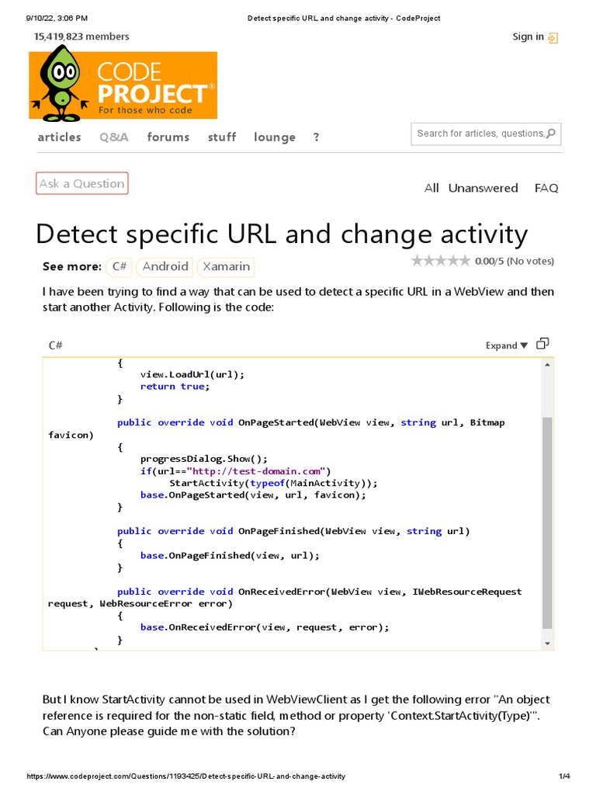Click the CodeProject logo
This screenshot has width=596, height=795.
[123, 85]
